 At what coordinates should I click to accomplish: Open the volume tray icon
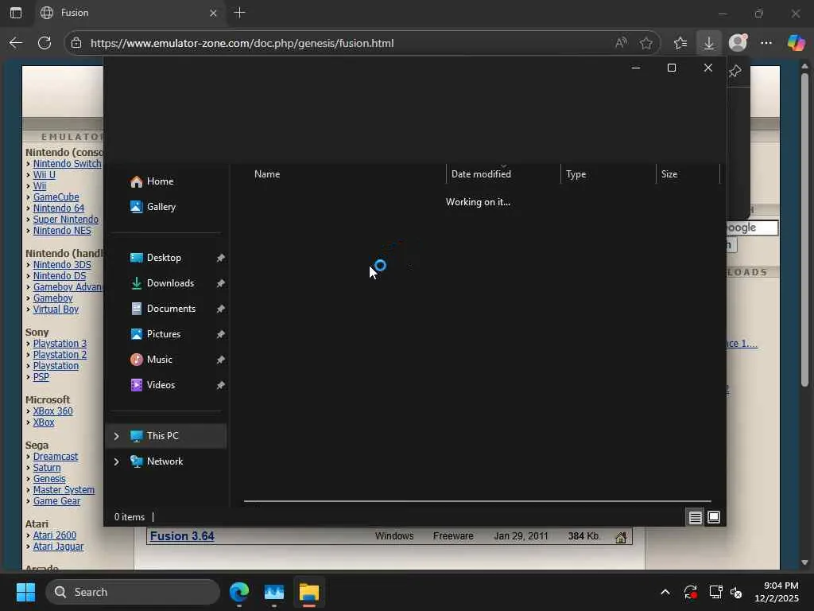736,592
